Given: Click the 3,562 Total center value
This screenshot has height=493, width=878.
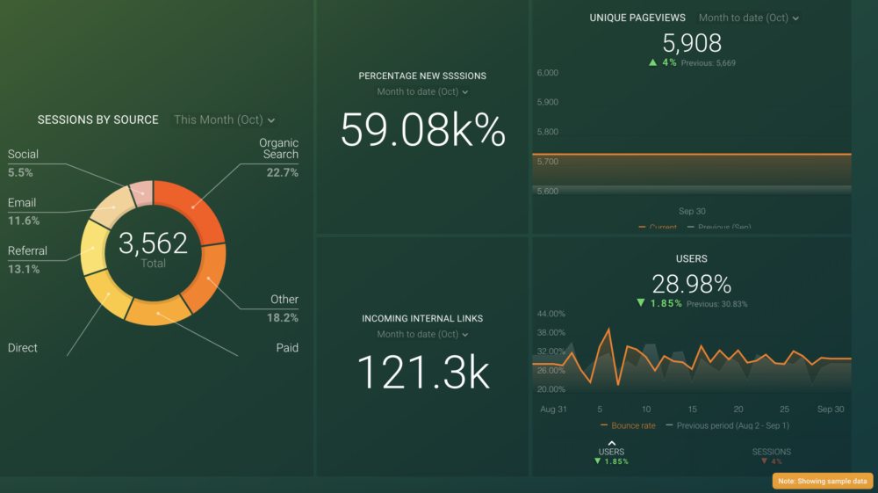Looking at the screenshot, I should pos(153,248).
